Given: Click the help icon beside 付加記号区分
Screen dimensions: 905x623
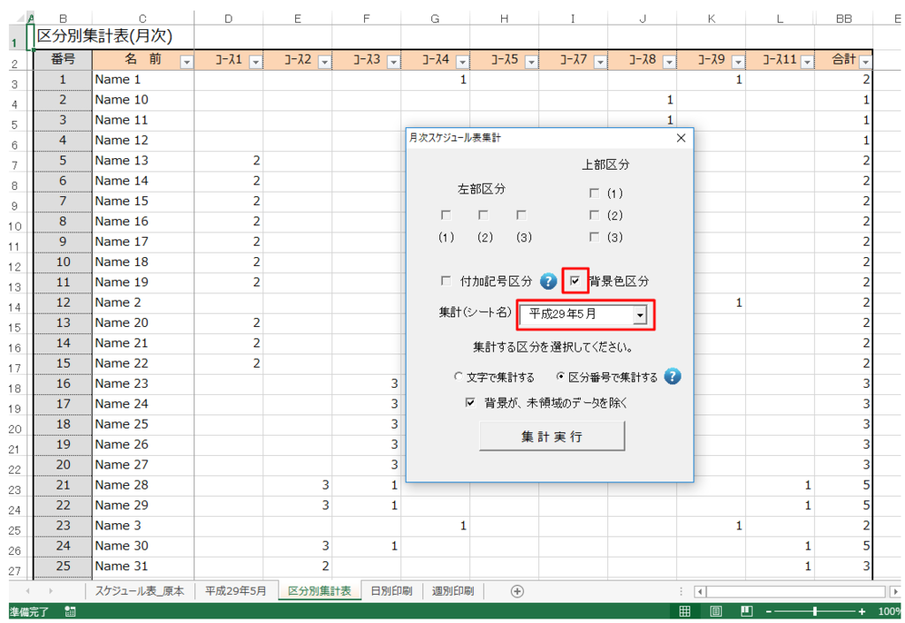Looking at the screenshot, I should (x=549, y=282).
